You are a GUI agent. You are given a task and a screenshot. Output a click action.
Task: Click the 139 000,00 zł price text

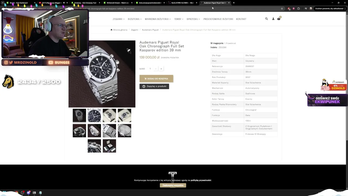(150, 57)
